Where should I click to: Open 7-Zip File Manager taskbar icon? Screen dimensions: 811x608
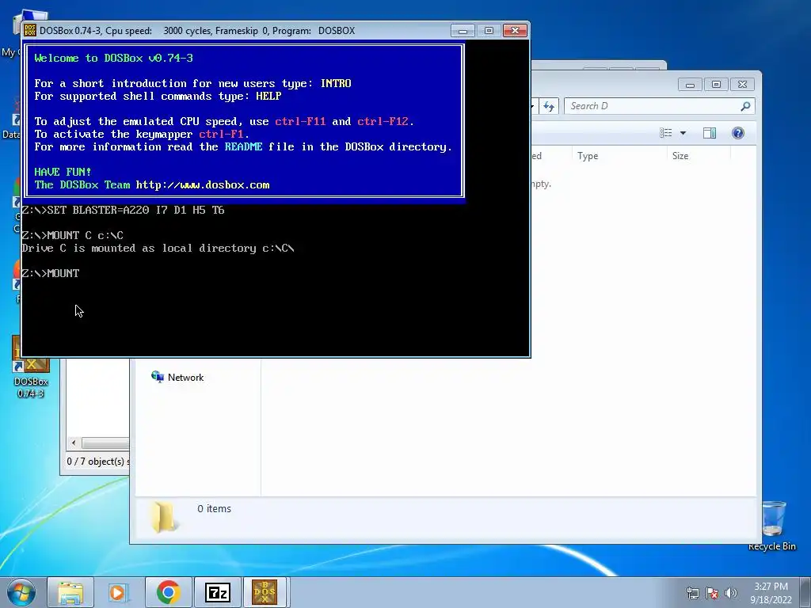click(x=217, y=592)
